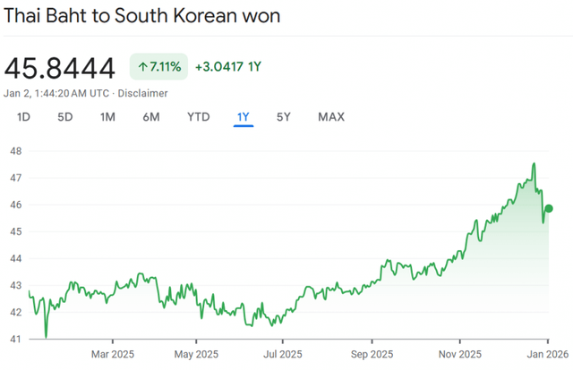Select the 5D range tab
Image resolution: width=573 pixels, height=370 pixels.
(65, 117)
